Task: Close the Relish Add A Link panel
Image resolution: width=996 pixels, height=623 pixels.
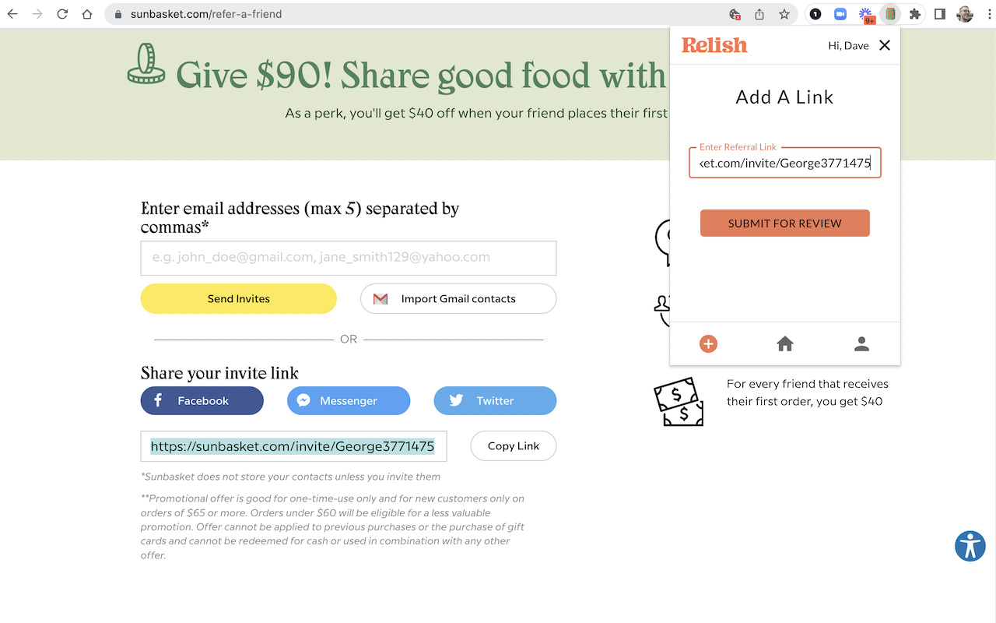Action: pyautogui.click(x=884, y=45)
